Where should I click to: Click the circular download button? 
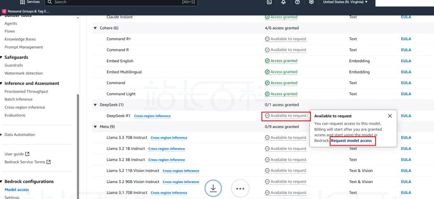(213, 188)
